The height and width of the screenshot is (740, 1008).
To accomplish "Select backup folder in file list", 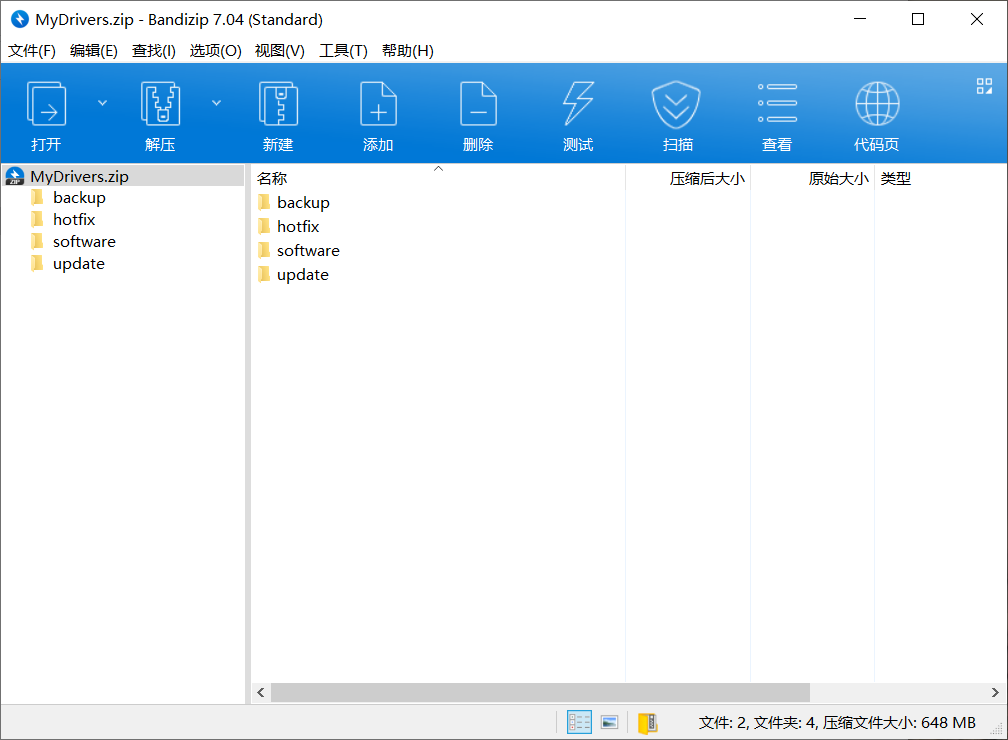I will click(303, 203).
